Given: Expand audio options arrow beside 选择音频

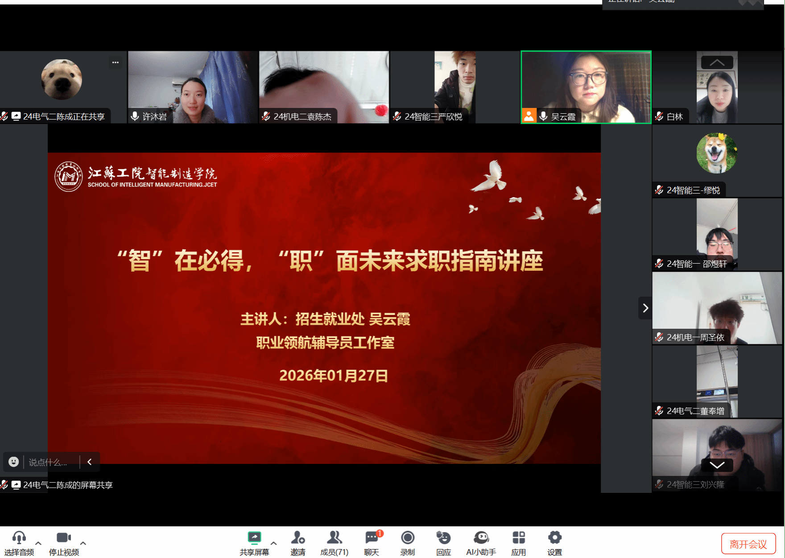Looking at the screenshot, I should (38, 543).
